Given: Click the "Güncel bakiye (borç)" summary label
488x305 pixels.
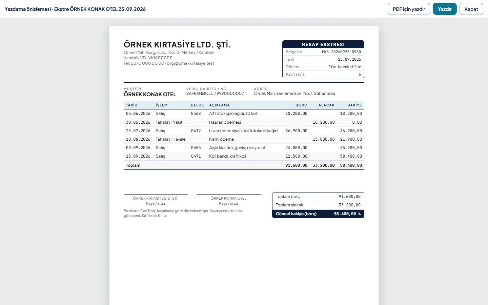Looking at the screenshot, I should click(296, 214).
